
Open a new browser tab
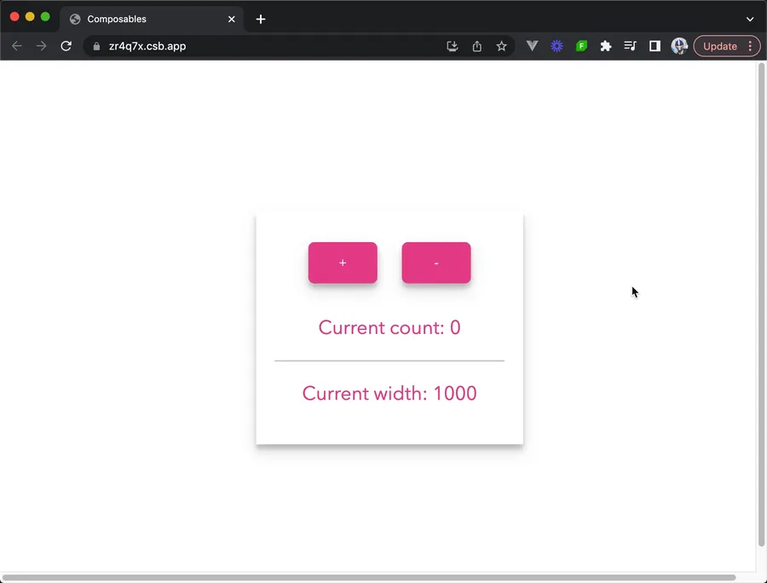tap(261, 19)
